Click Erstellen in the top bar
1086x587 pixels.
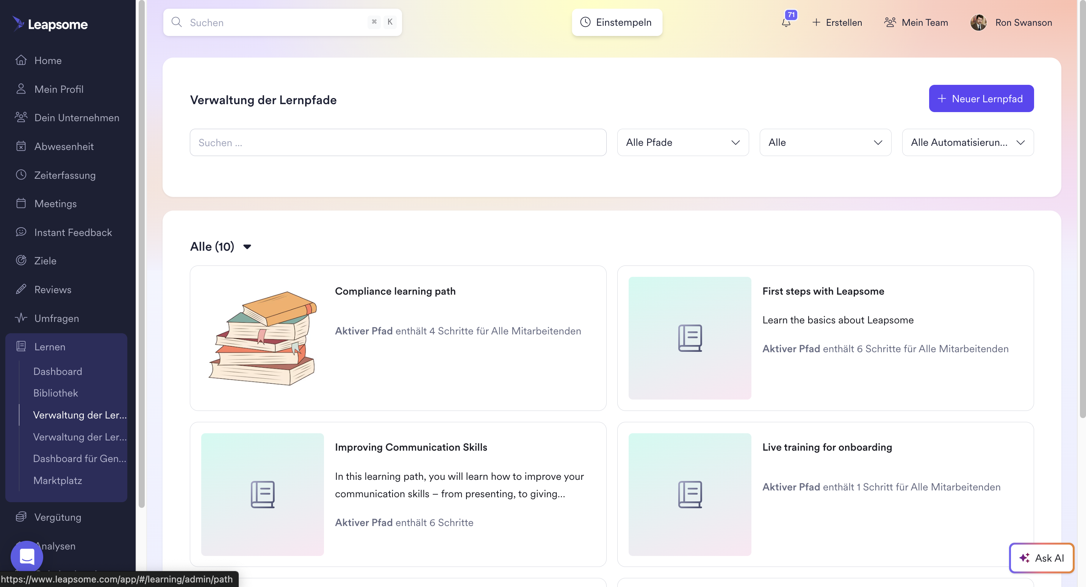[837, 22]
